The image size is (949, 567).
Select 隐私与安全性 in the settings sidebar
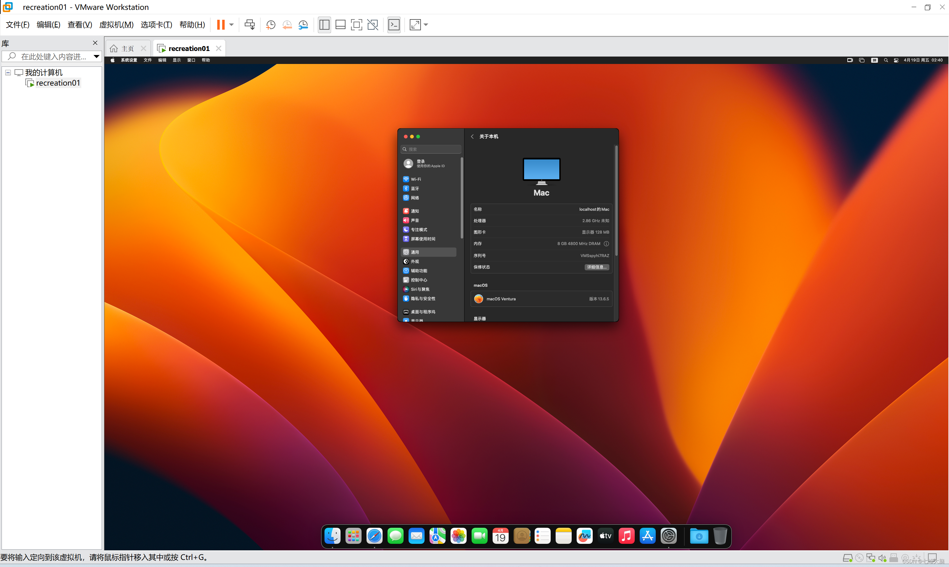click(429, 298)
